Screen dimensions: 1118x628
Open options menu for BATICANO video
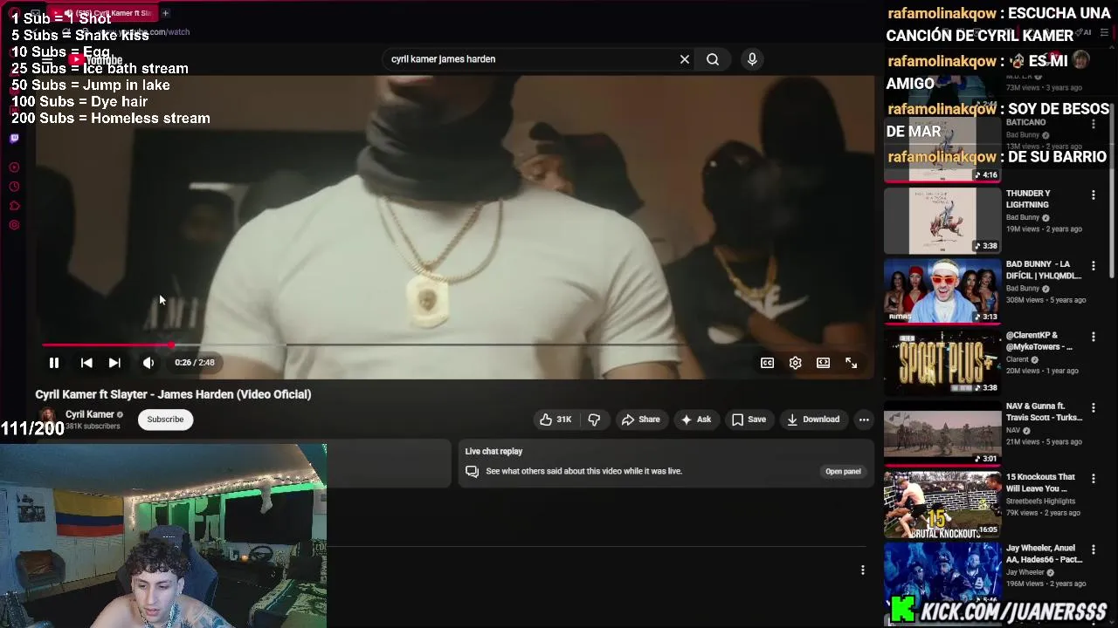1093,124
